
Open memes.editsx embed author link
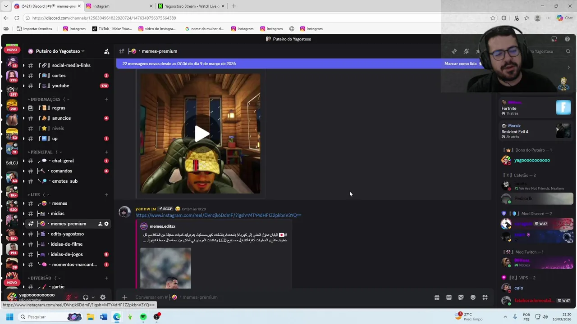162,226
